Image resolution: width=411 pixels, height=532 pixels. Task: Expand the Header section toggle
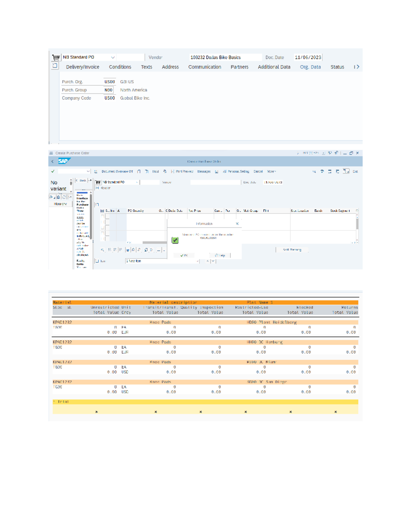pos(97,188)
